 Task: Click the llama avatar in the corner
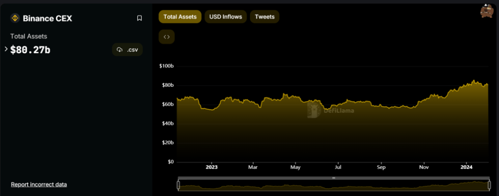coord(486,11)
